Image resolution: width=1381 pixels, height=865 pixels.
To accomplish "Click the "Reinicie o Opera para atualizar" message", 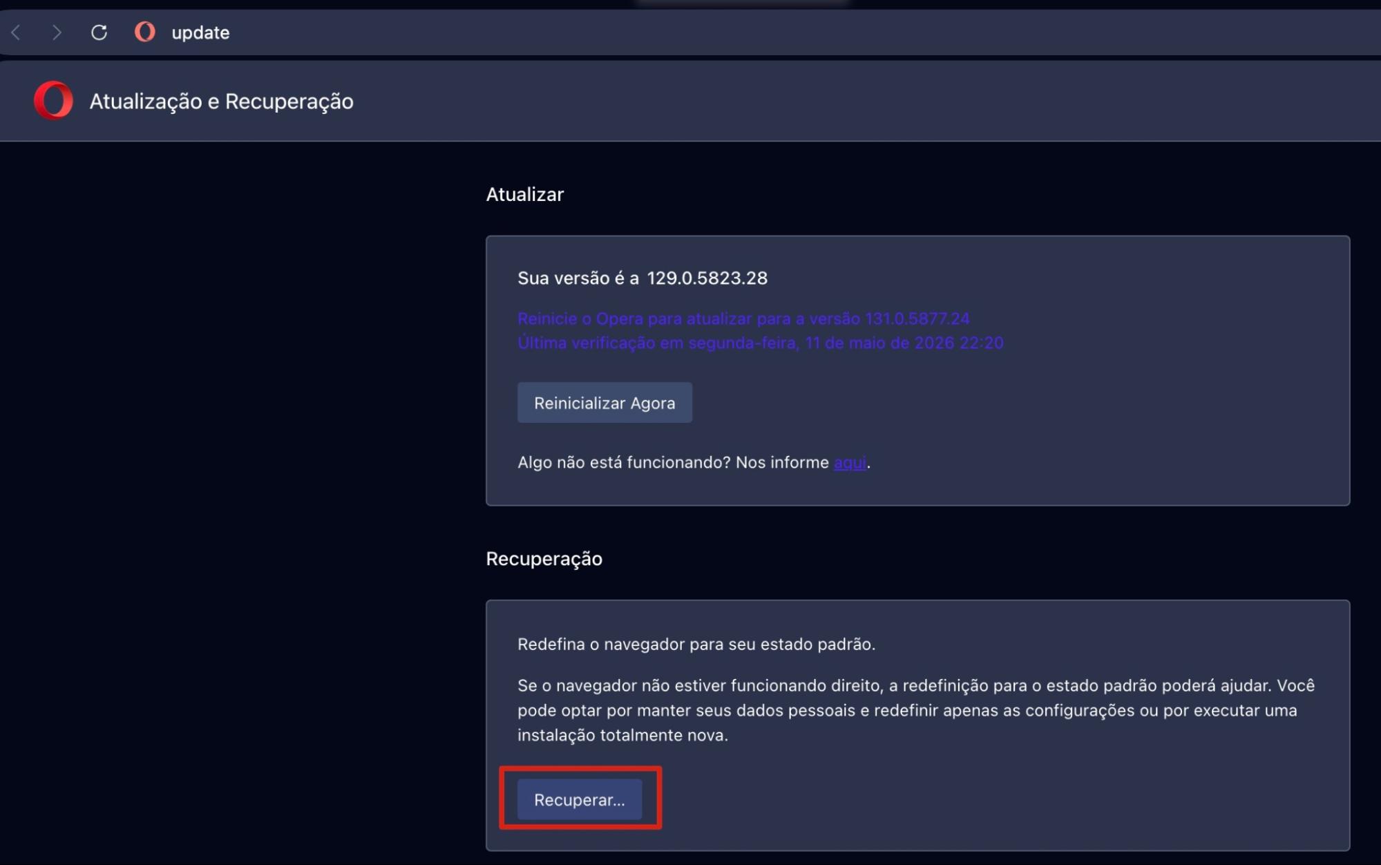I will pos(743,319).
